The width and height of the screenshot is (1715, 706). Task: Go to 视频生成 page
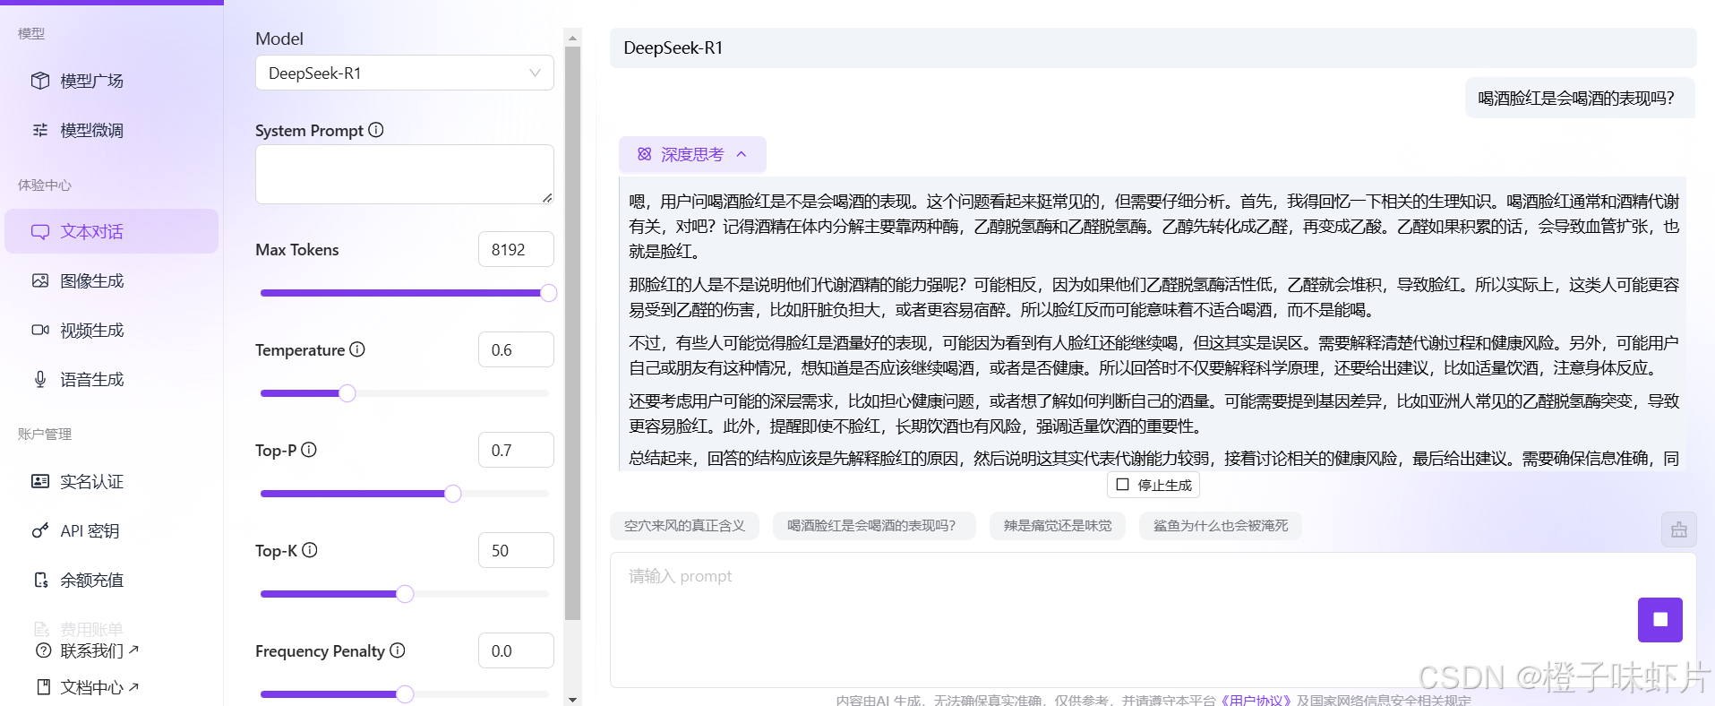(x=112, y=330)
